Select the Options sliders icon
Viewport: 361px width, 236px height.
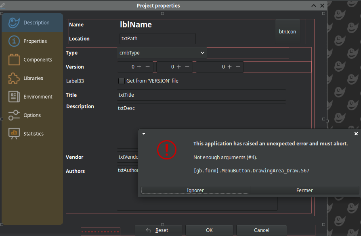[x=14, y=115]
